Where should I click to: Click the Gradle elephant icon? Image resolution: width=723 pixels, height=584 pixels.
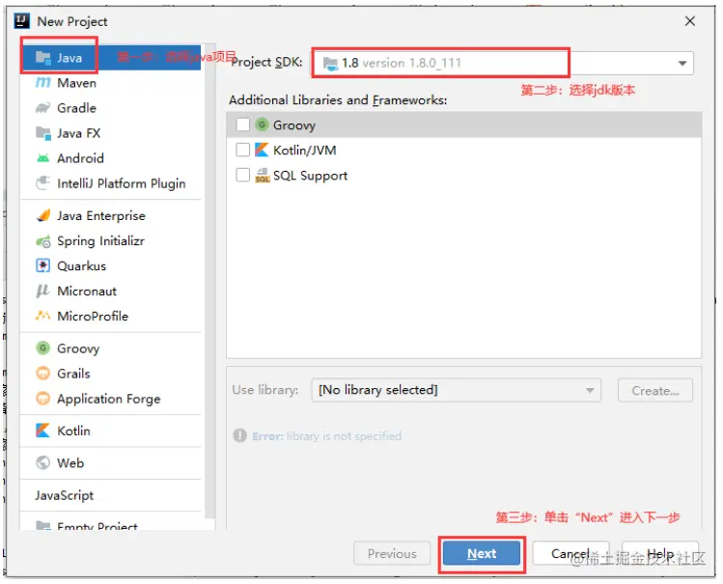[x=42, y=108]
